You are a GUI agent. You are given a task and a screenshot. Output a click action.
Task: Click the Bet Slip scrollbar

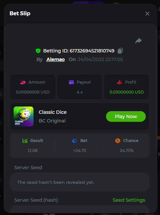[156, 90]
